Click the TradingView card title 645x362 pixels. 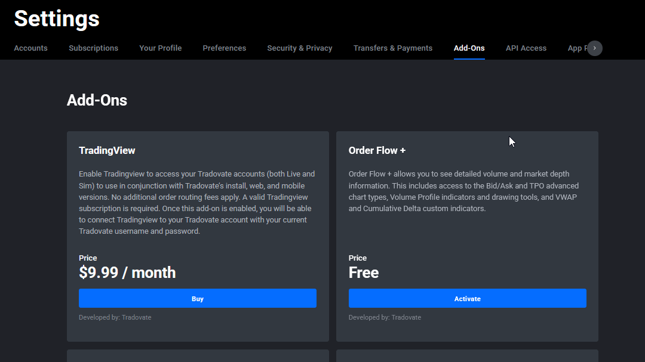click(x=107, y=150)
